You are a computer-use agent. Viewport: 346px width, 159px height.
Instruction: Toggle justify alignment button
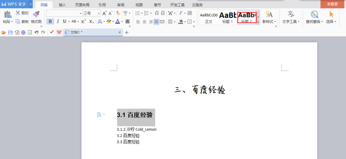coord(156,22)
